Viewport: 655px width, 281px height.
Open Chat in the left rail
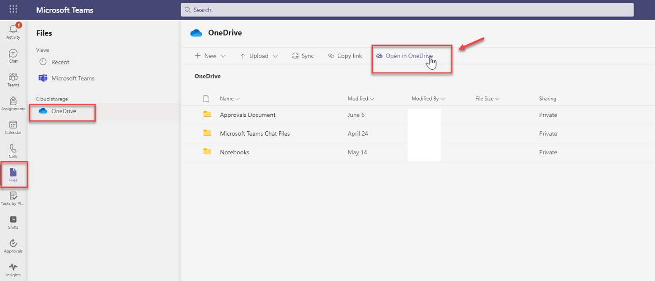click(x=13, y=56)
